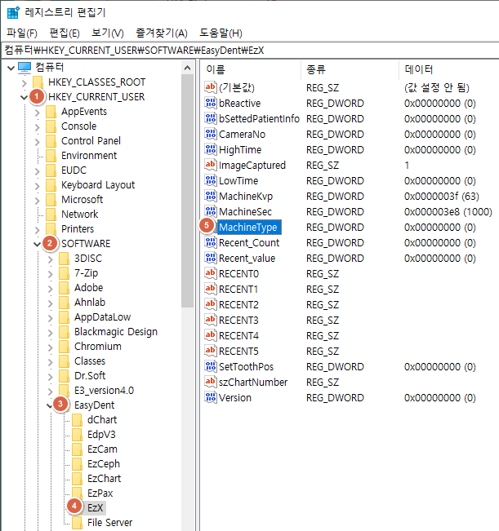Image resolution: width=499 pixels, height=531 pixels.
Task: Click the registry path address bar
Action: [250, 51]
